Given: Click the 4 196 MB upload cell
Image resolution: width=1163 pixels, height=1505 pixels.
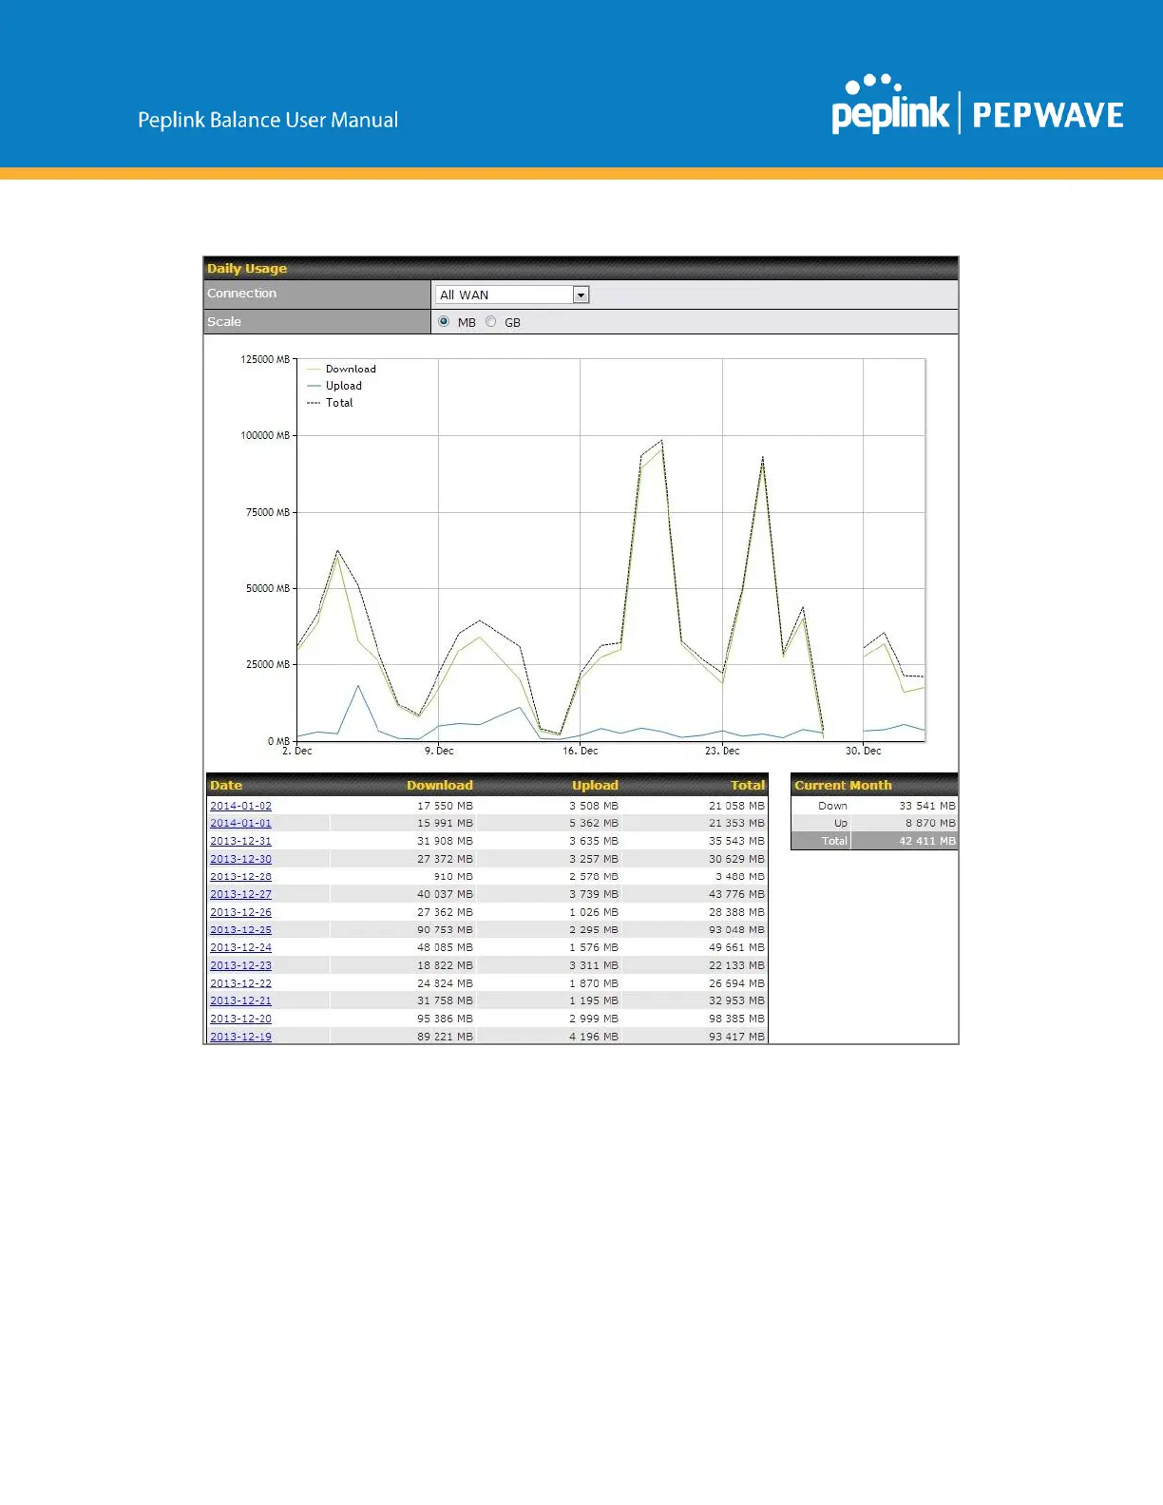Looking at the screenshot, I should tap(594, 1037).
